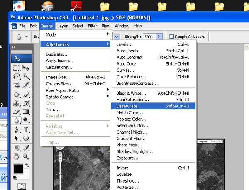Screen dimensions: 249x190
Task: Select the Blur tool in toolbox
Action: pos(16,120)
